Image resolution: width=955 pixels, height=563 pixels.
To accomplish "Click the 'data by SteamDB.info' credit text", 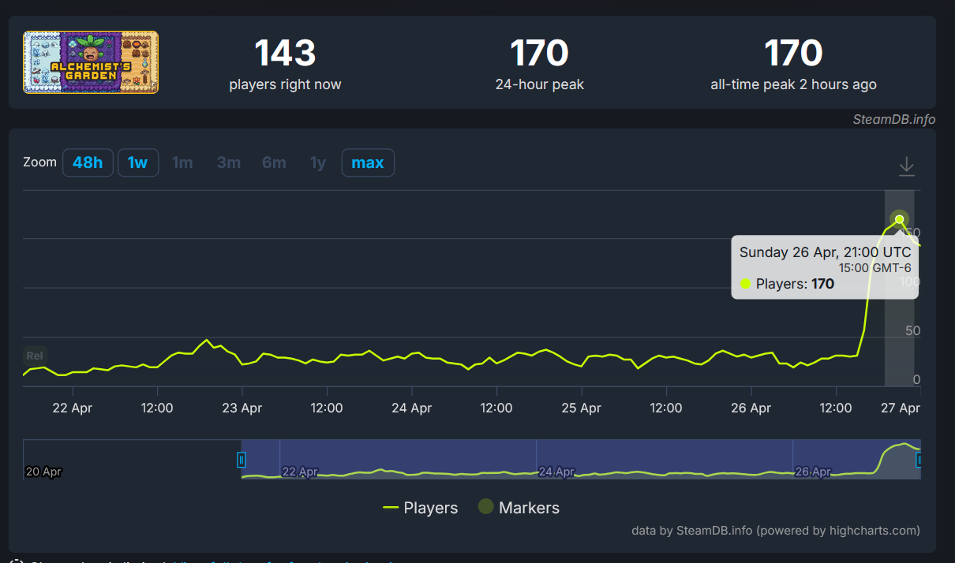I will [x=776, y=531].
